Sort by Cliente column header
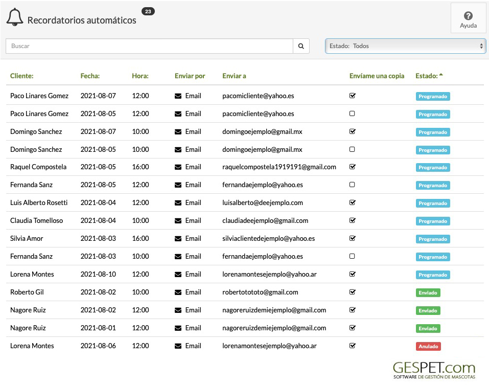This screenshot has width=489, height=385. tap(22, 76)
